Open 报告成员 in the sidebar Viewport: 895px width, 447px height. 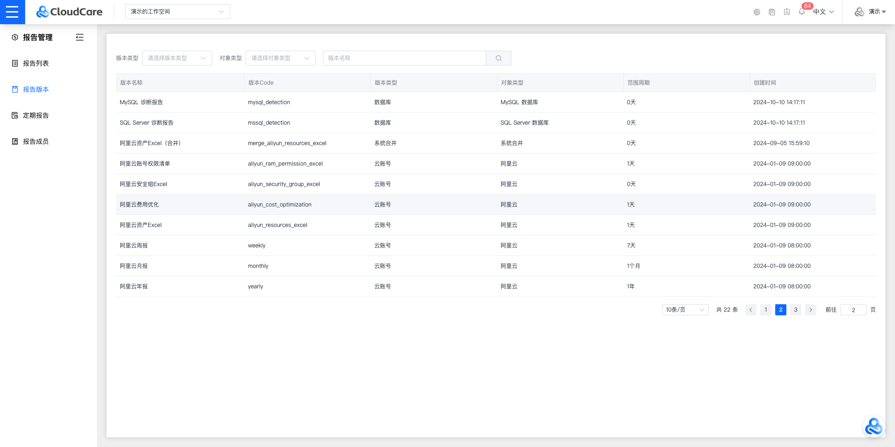pyautogui.click(x=36, y=141)
